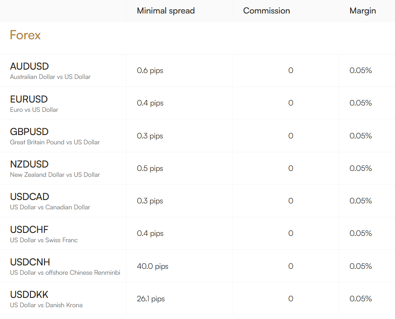Open the USDCAD pair details

[30, 197]
